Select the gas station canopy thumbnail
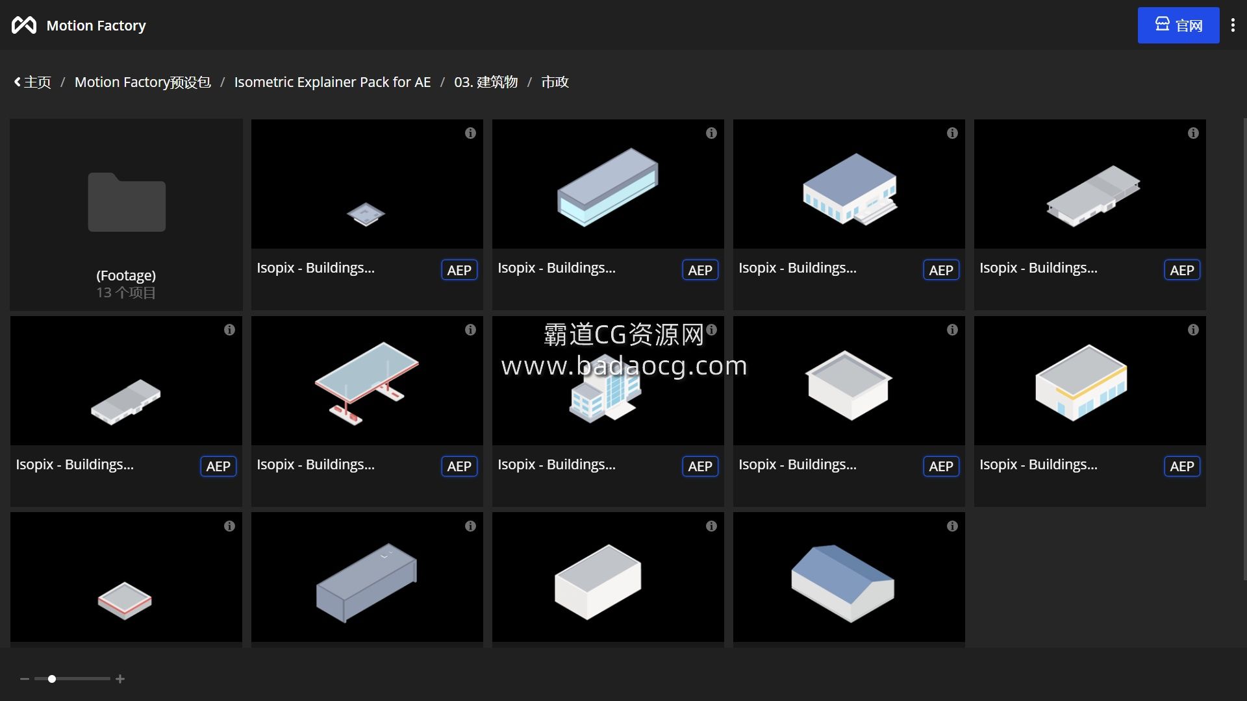 (x=367, y=381)
